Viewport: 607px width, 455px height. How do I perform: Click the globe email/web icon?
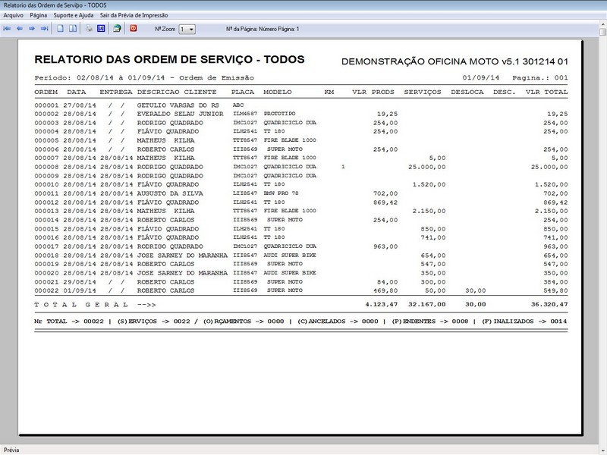pos(117,29)
